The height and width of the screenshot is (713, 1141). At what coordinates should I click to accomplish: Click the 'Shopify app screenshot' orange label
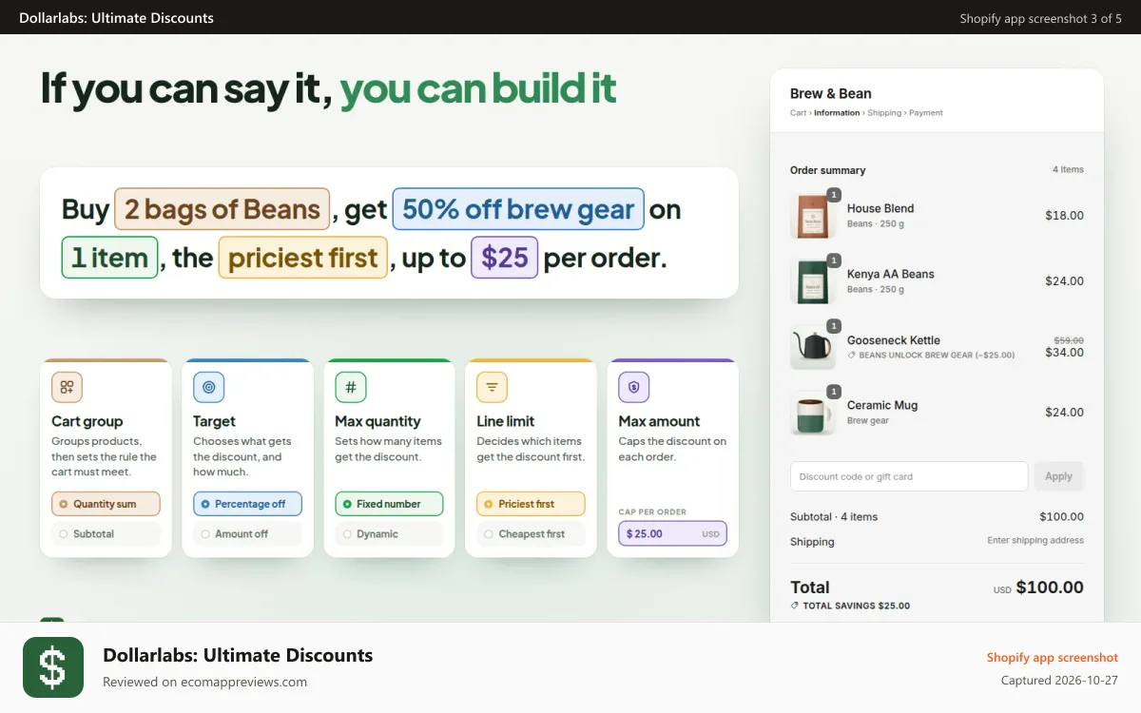pos(1053,657)
